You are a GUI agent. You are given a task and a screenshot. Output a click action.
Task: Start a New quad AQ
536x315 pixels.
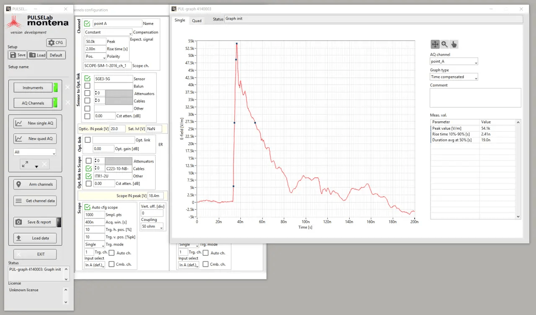(35, 138)
